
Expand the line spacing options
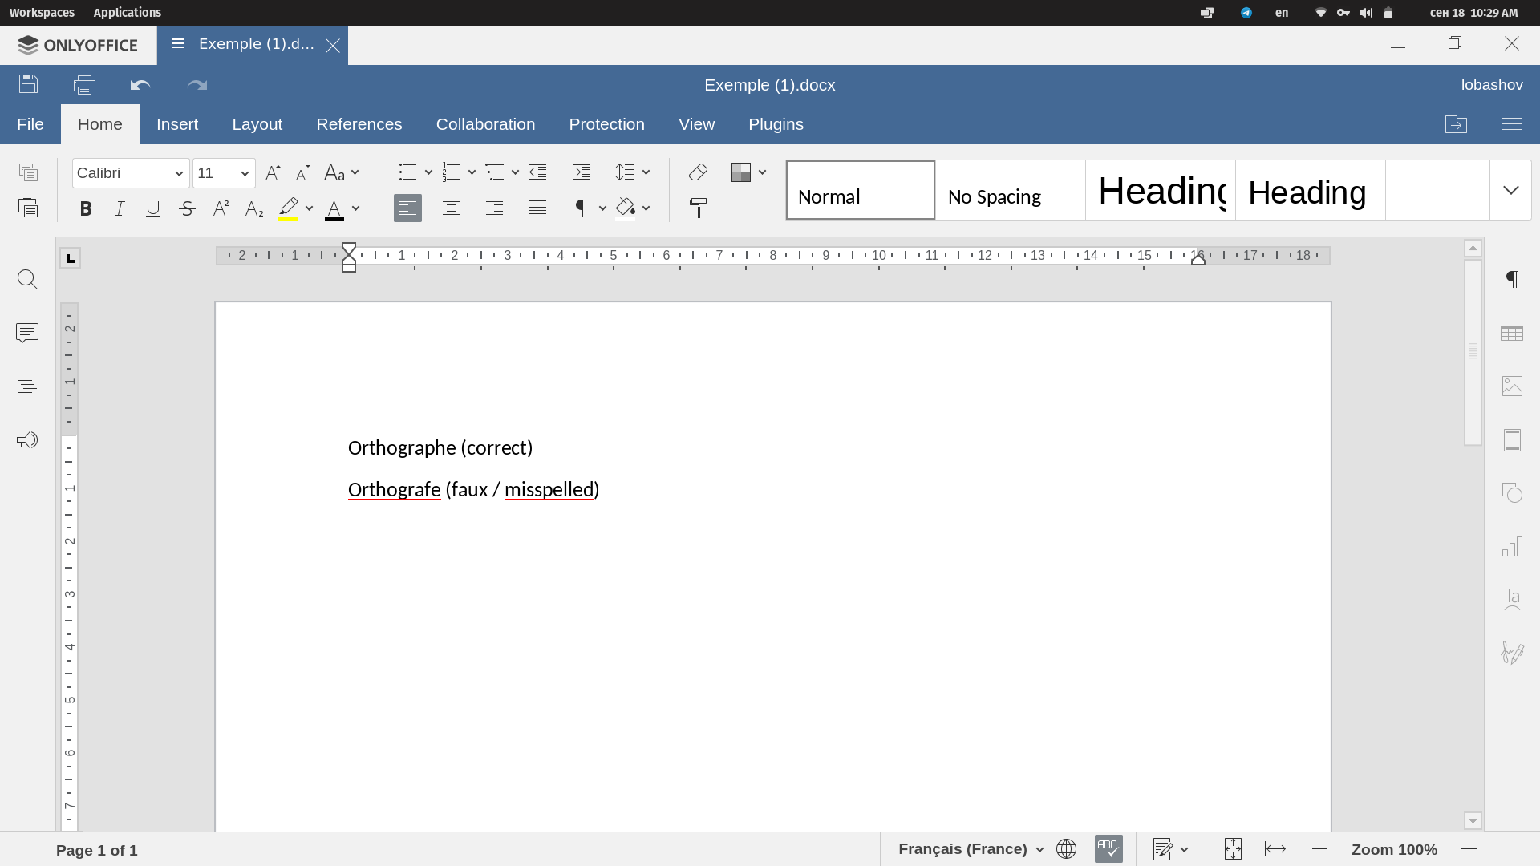[645, 172]
